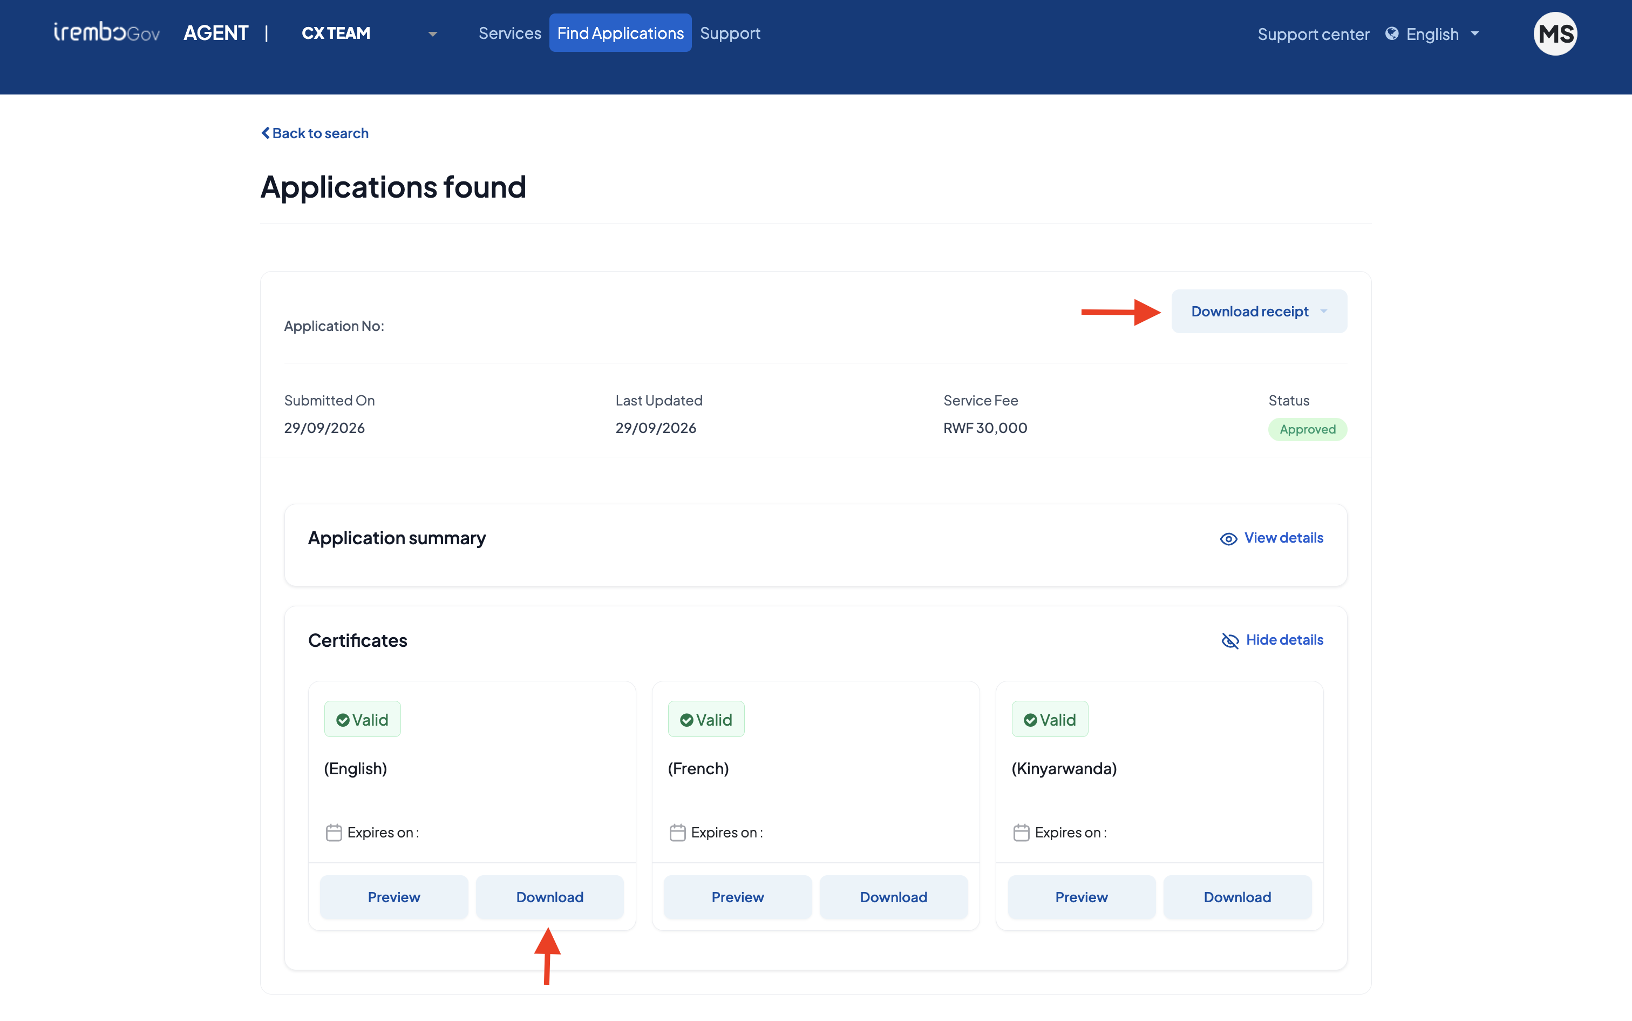Click the calendar icon on the English certificate
1632x1021 pixels.
pos(334,833)
